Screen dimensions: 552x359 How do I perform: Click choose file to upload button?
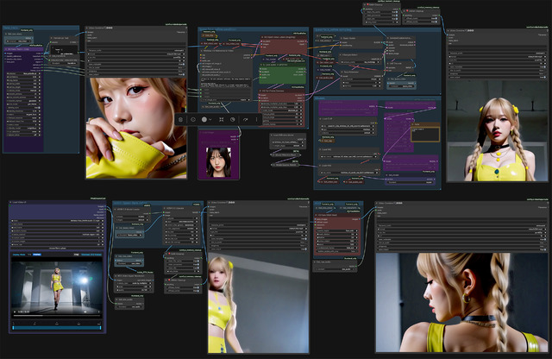click(58, 248)
